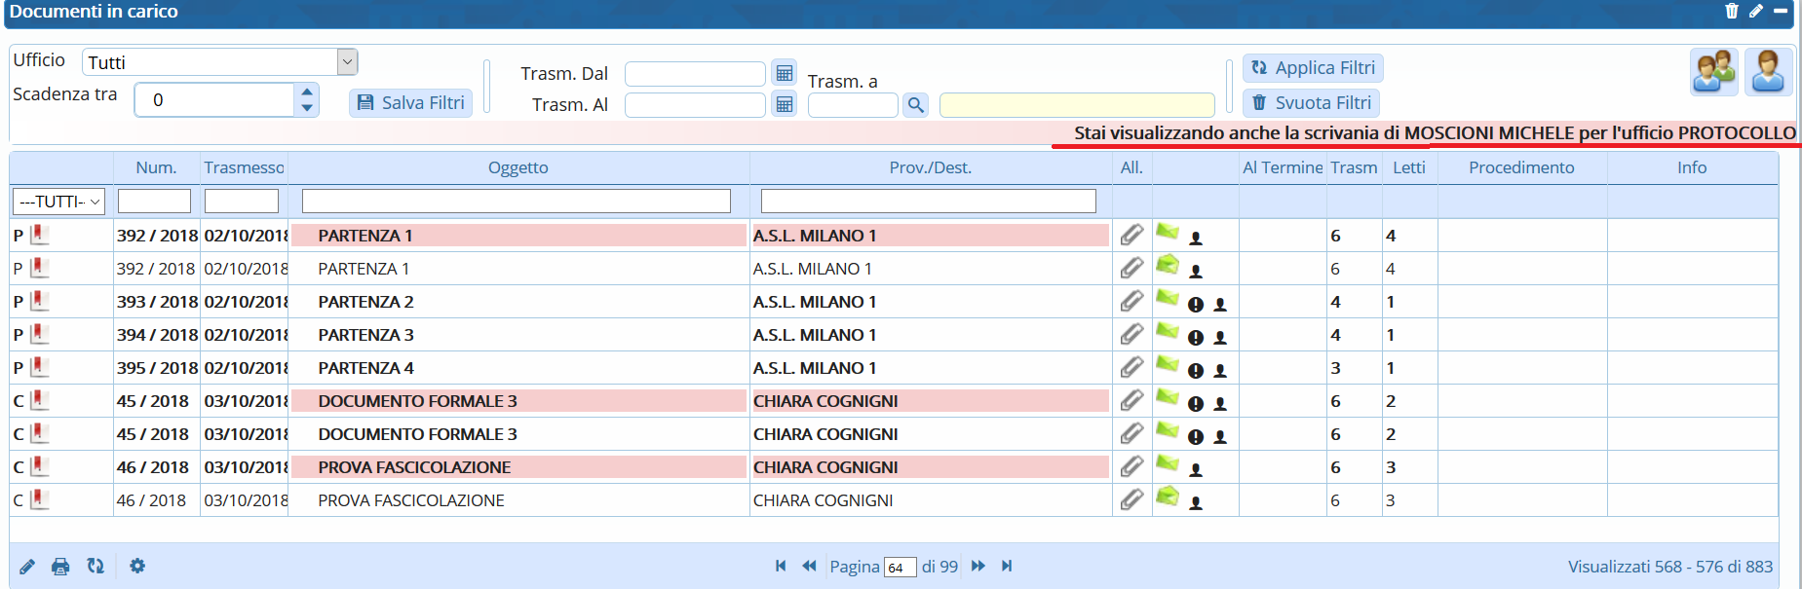Open the ---TUTTI-- type filter dropdown
The image size is (1802, 589).
click(x=59, y=202)
